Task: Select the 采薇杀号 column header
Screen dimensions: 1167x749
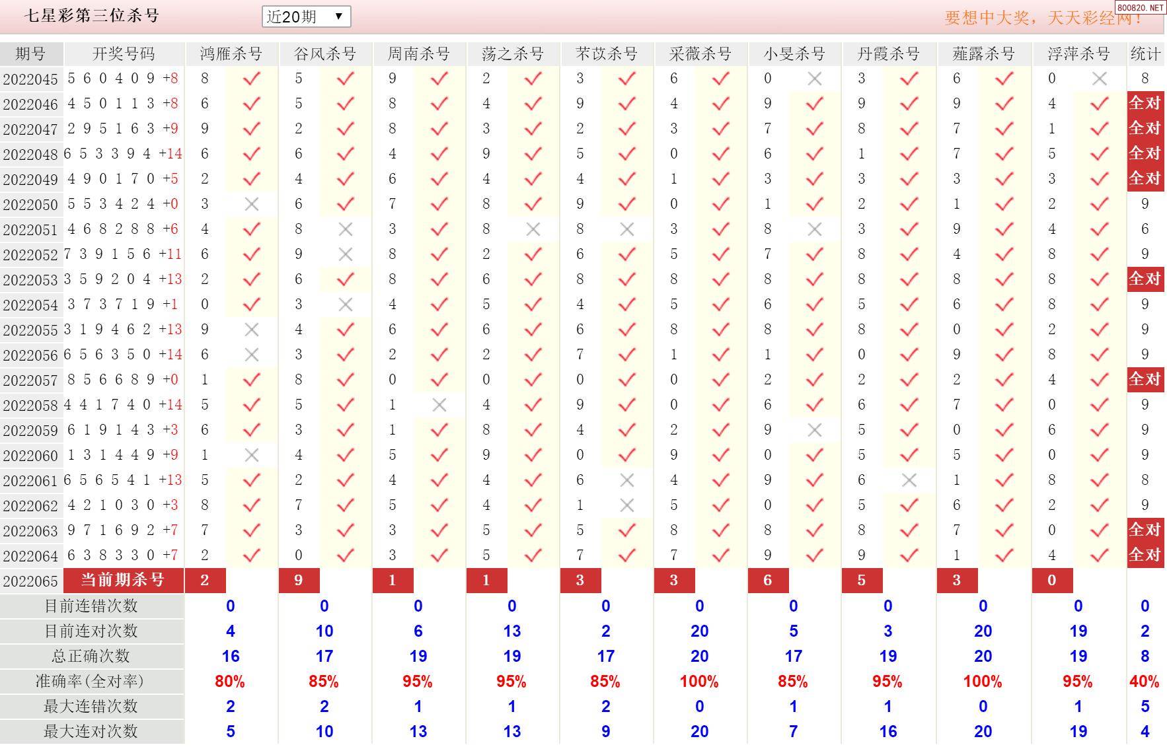Action: click(700, 54)
